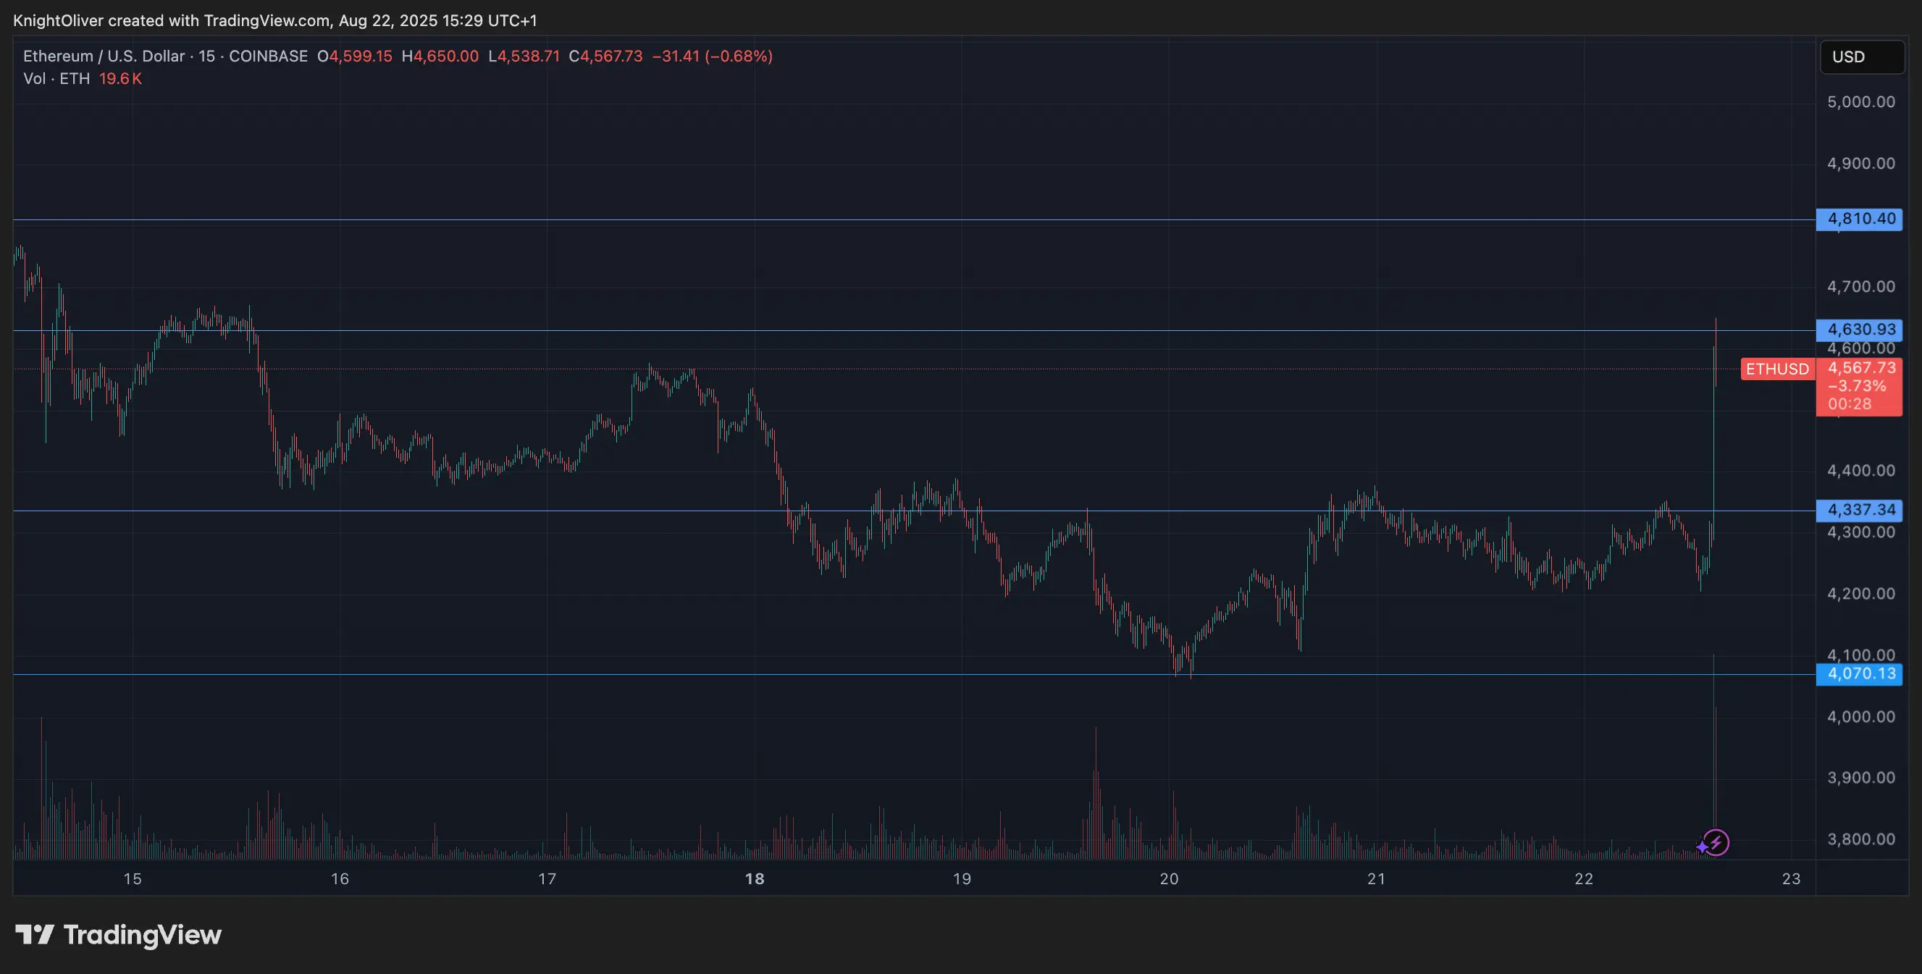This screenshot has height=974, width=1922.
Task: Toggle visibility of the Vol · ETH indicator
Action: [56, 77]
